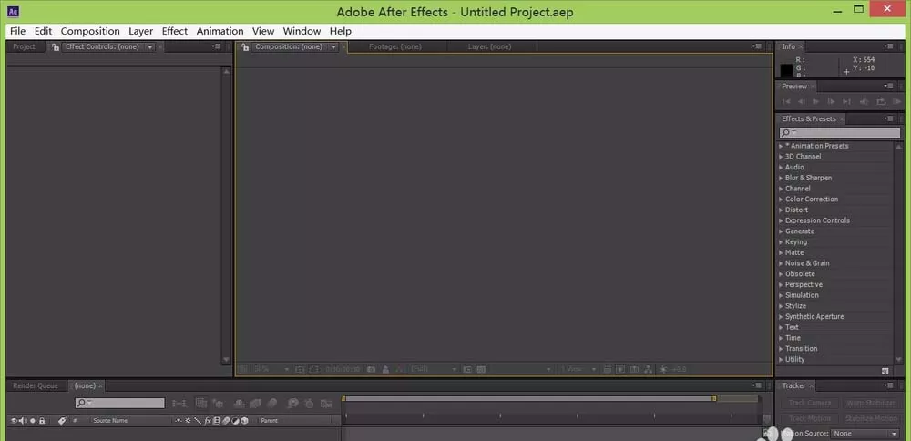Open the graph editor icon in timeline

pyautogui.click(x=326, y=404)
